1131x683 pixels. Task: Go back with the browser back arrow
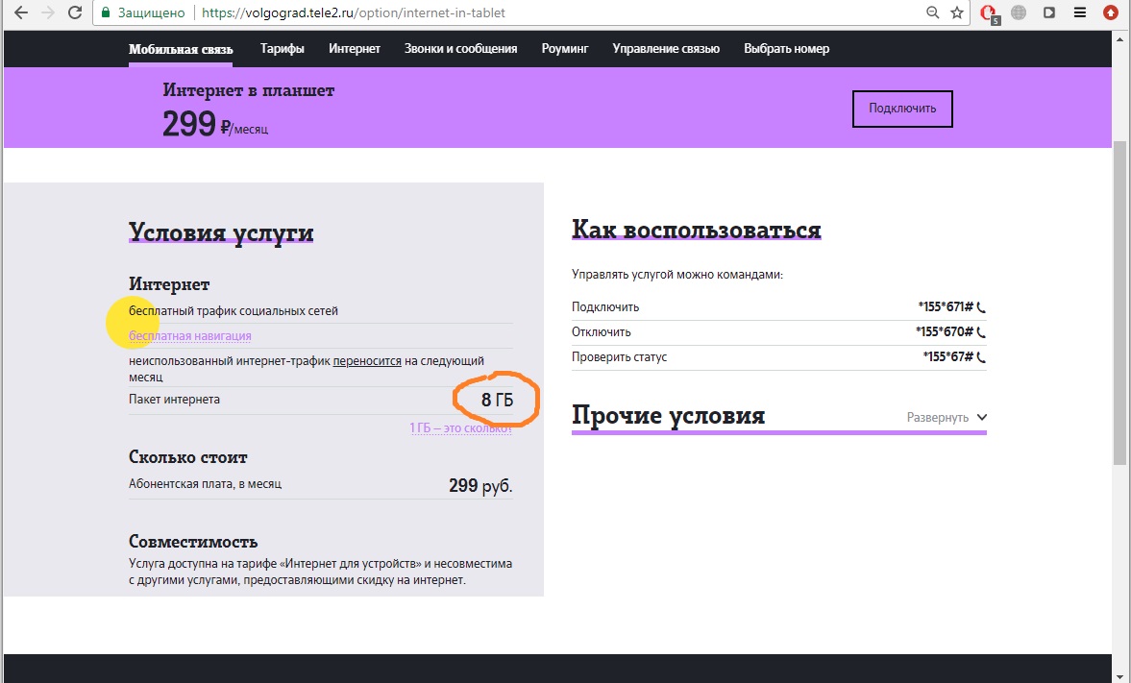point(21,12)
